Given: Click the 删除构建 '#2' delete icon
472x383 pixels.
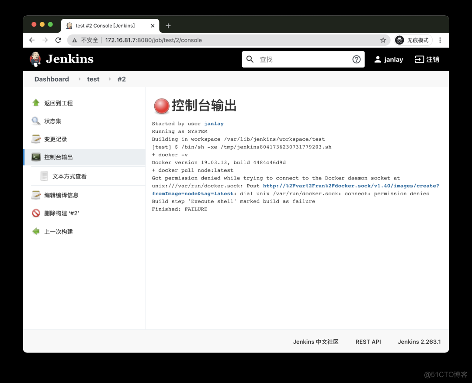Looking at the screenshot, I should pyautogui.click(x=36, y=213).
